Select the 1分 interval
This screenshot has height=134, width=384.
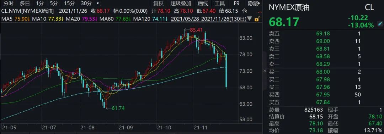pos(40,4)
